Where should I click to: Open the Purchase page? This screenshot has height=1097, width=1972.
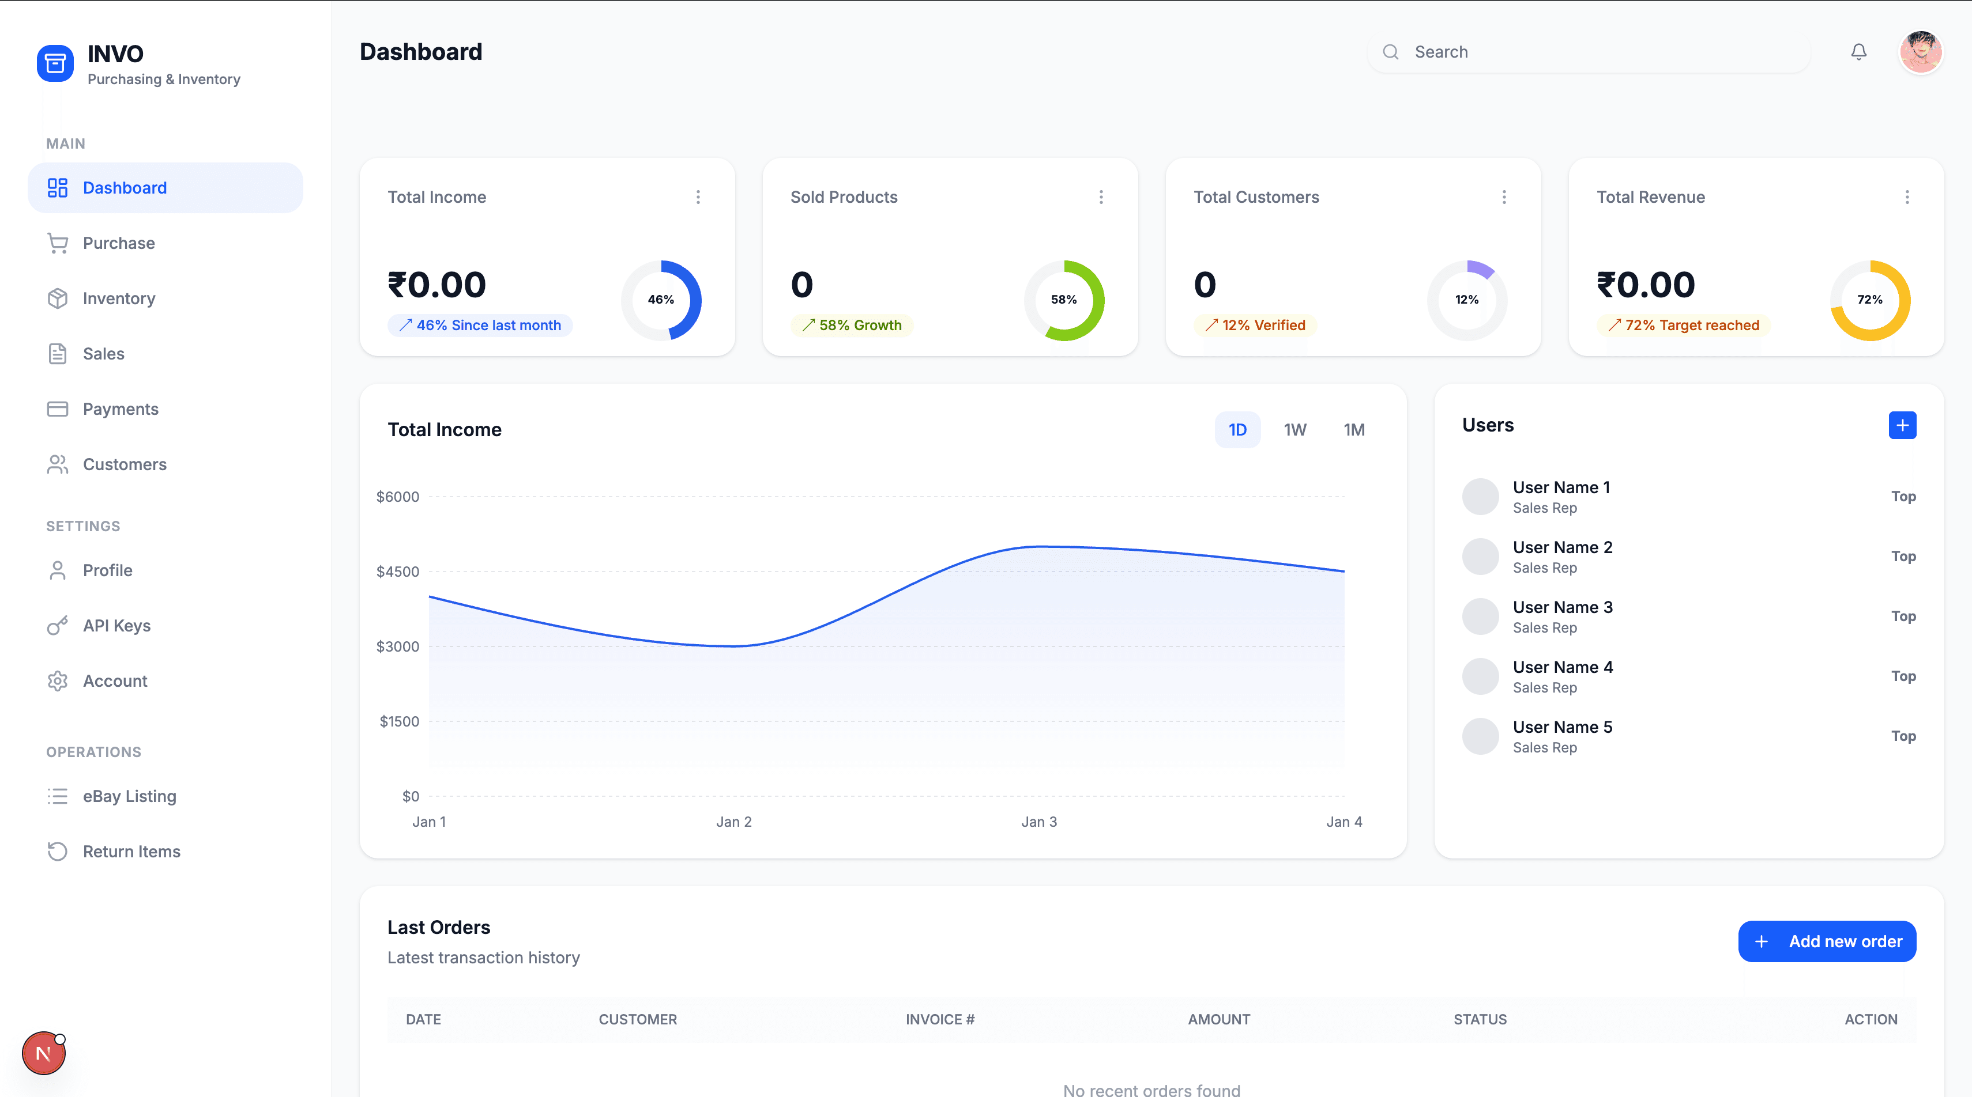165,243
